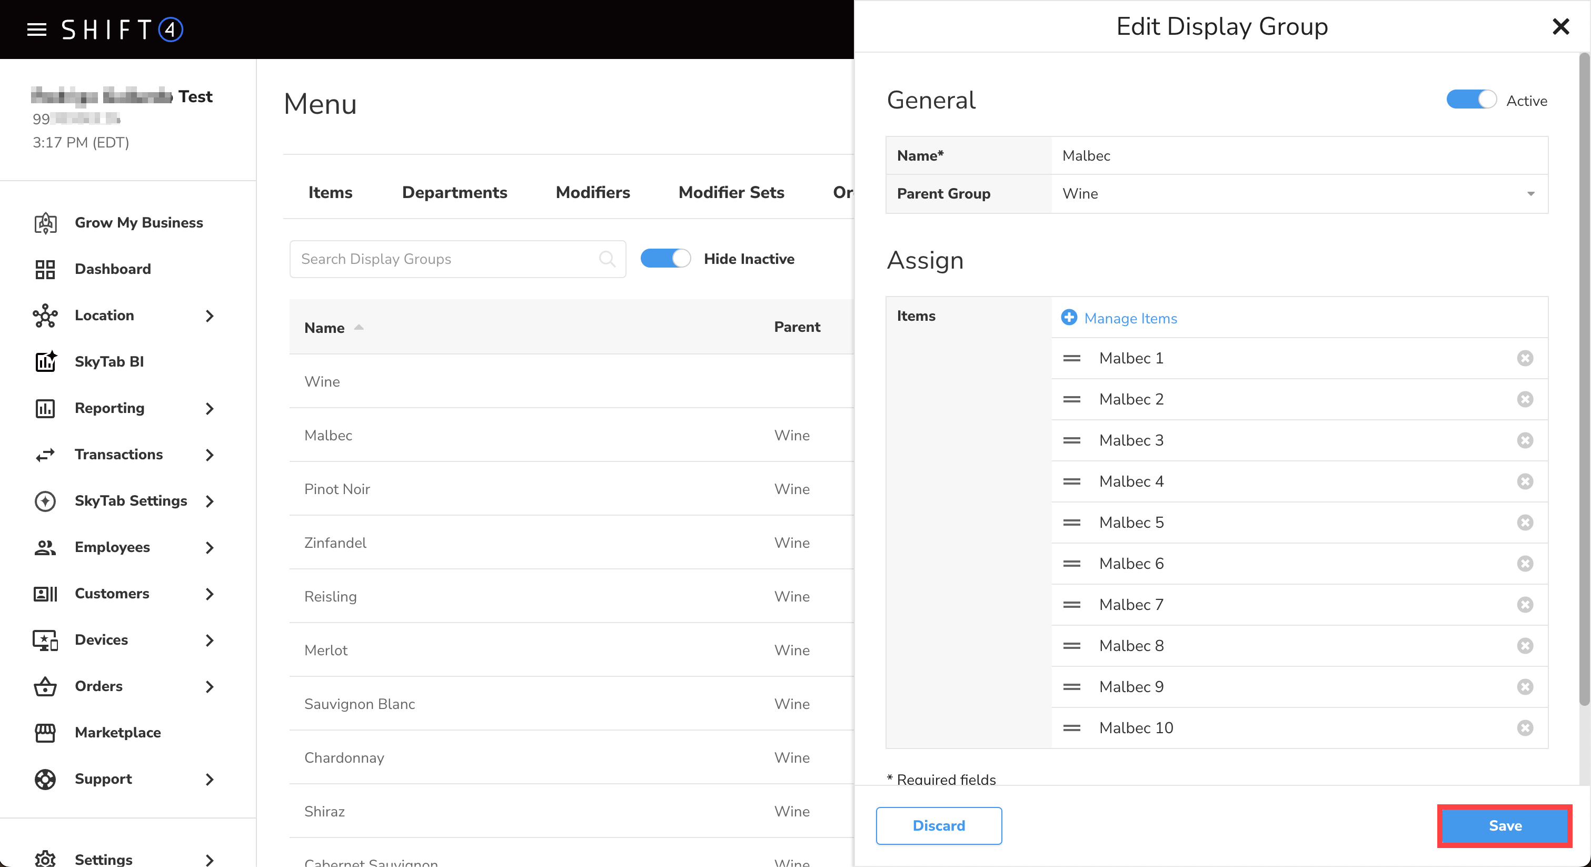Remove Malbec 10 from the group

tap(1525, 728)
